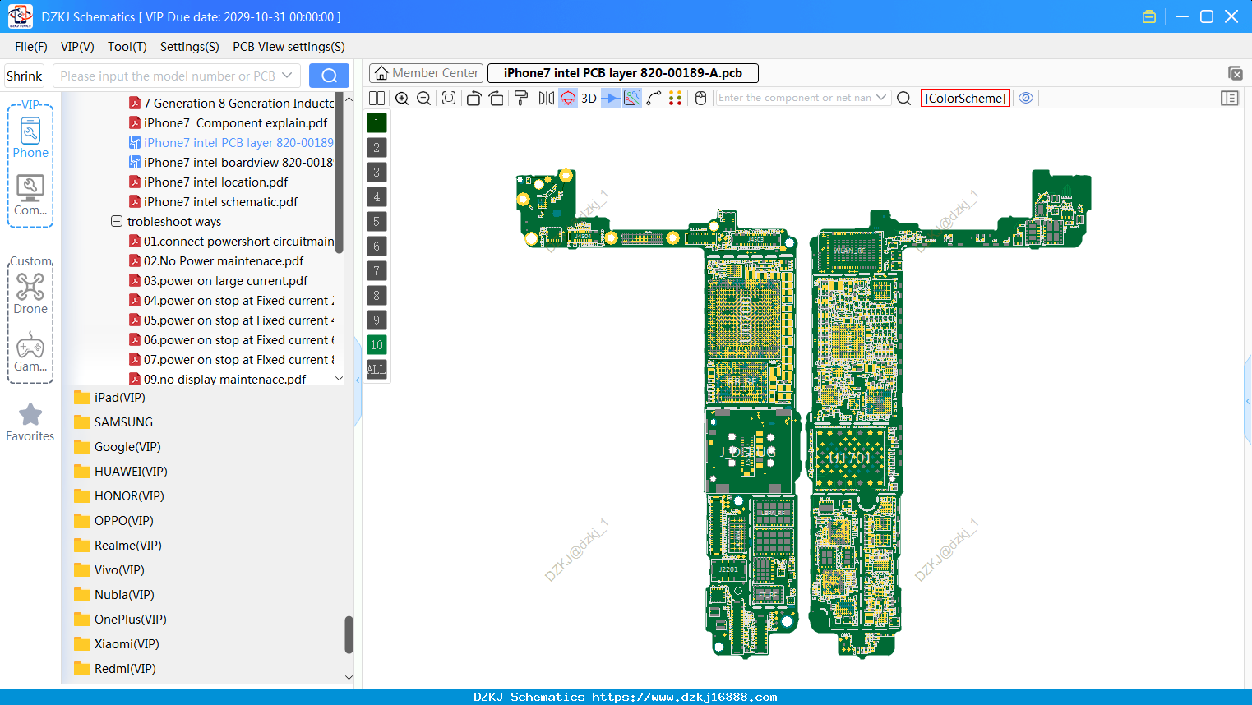This screenshot has height=705, width=1252.
Task: Mirror flip the PCB board
Action: click(546, 98)
